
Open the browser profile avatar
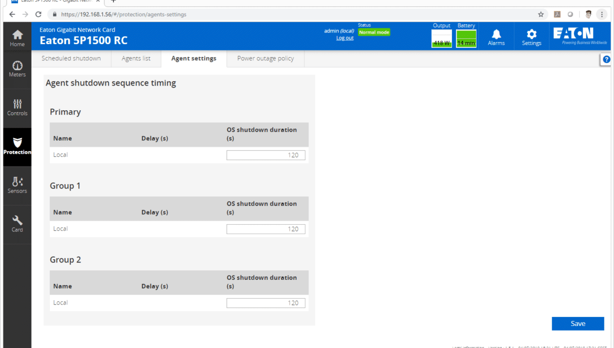(x=588, y=15)
